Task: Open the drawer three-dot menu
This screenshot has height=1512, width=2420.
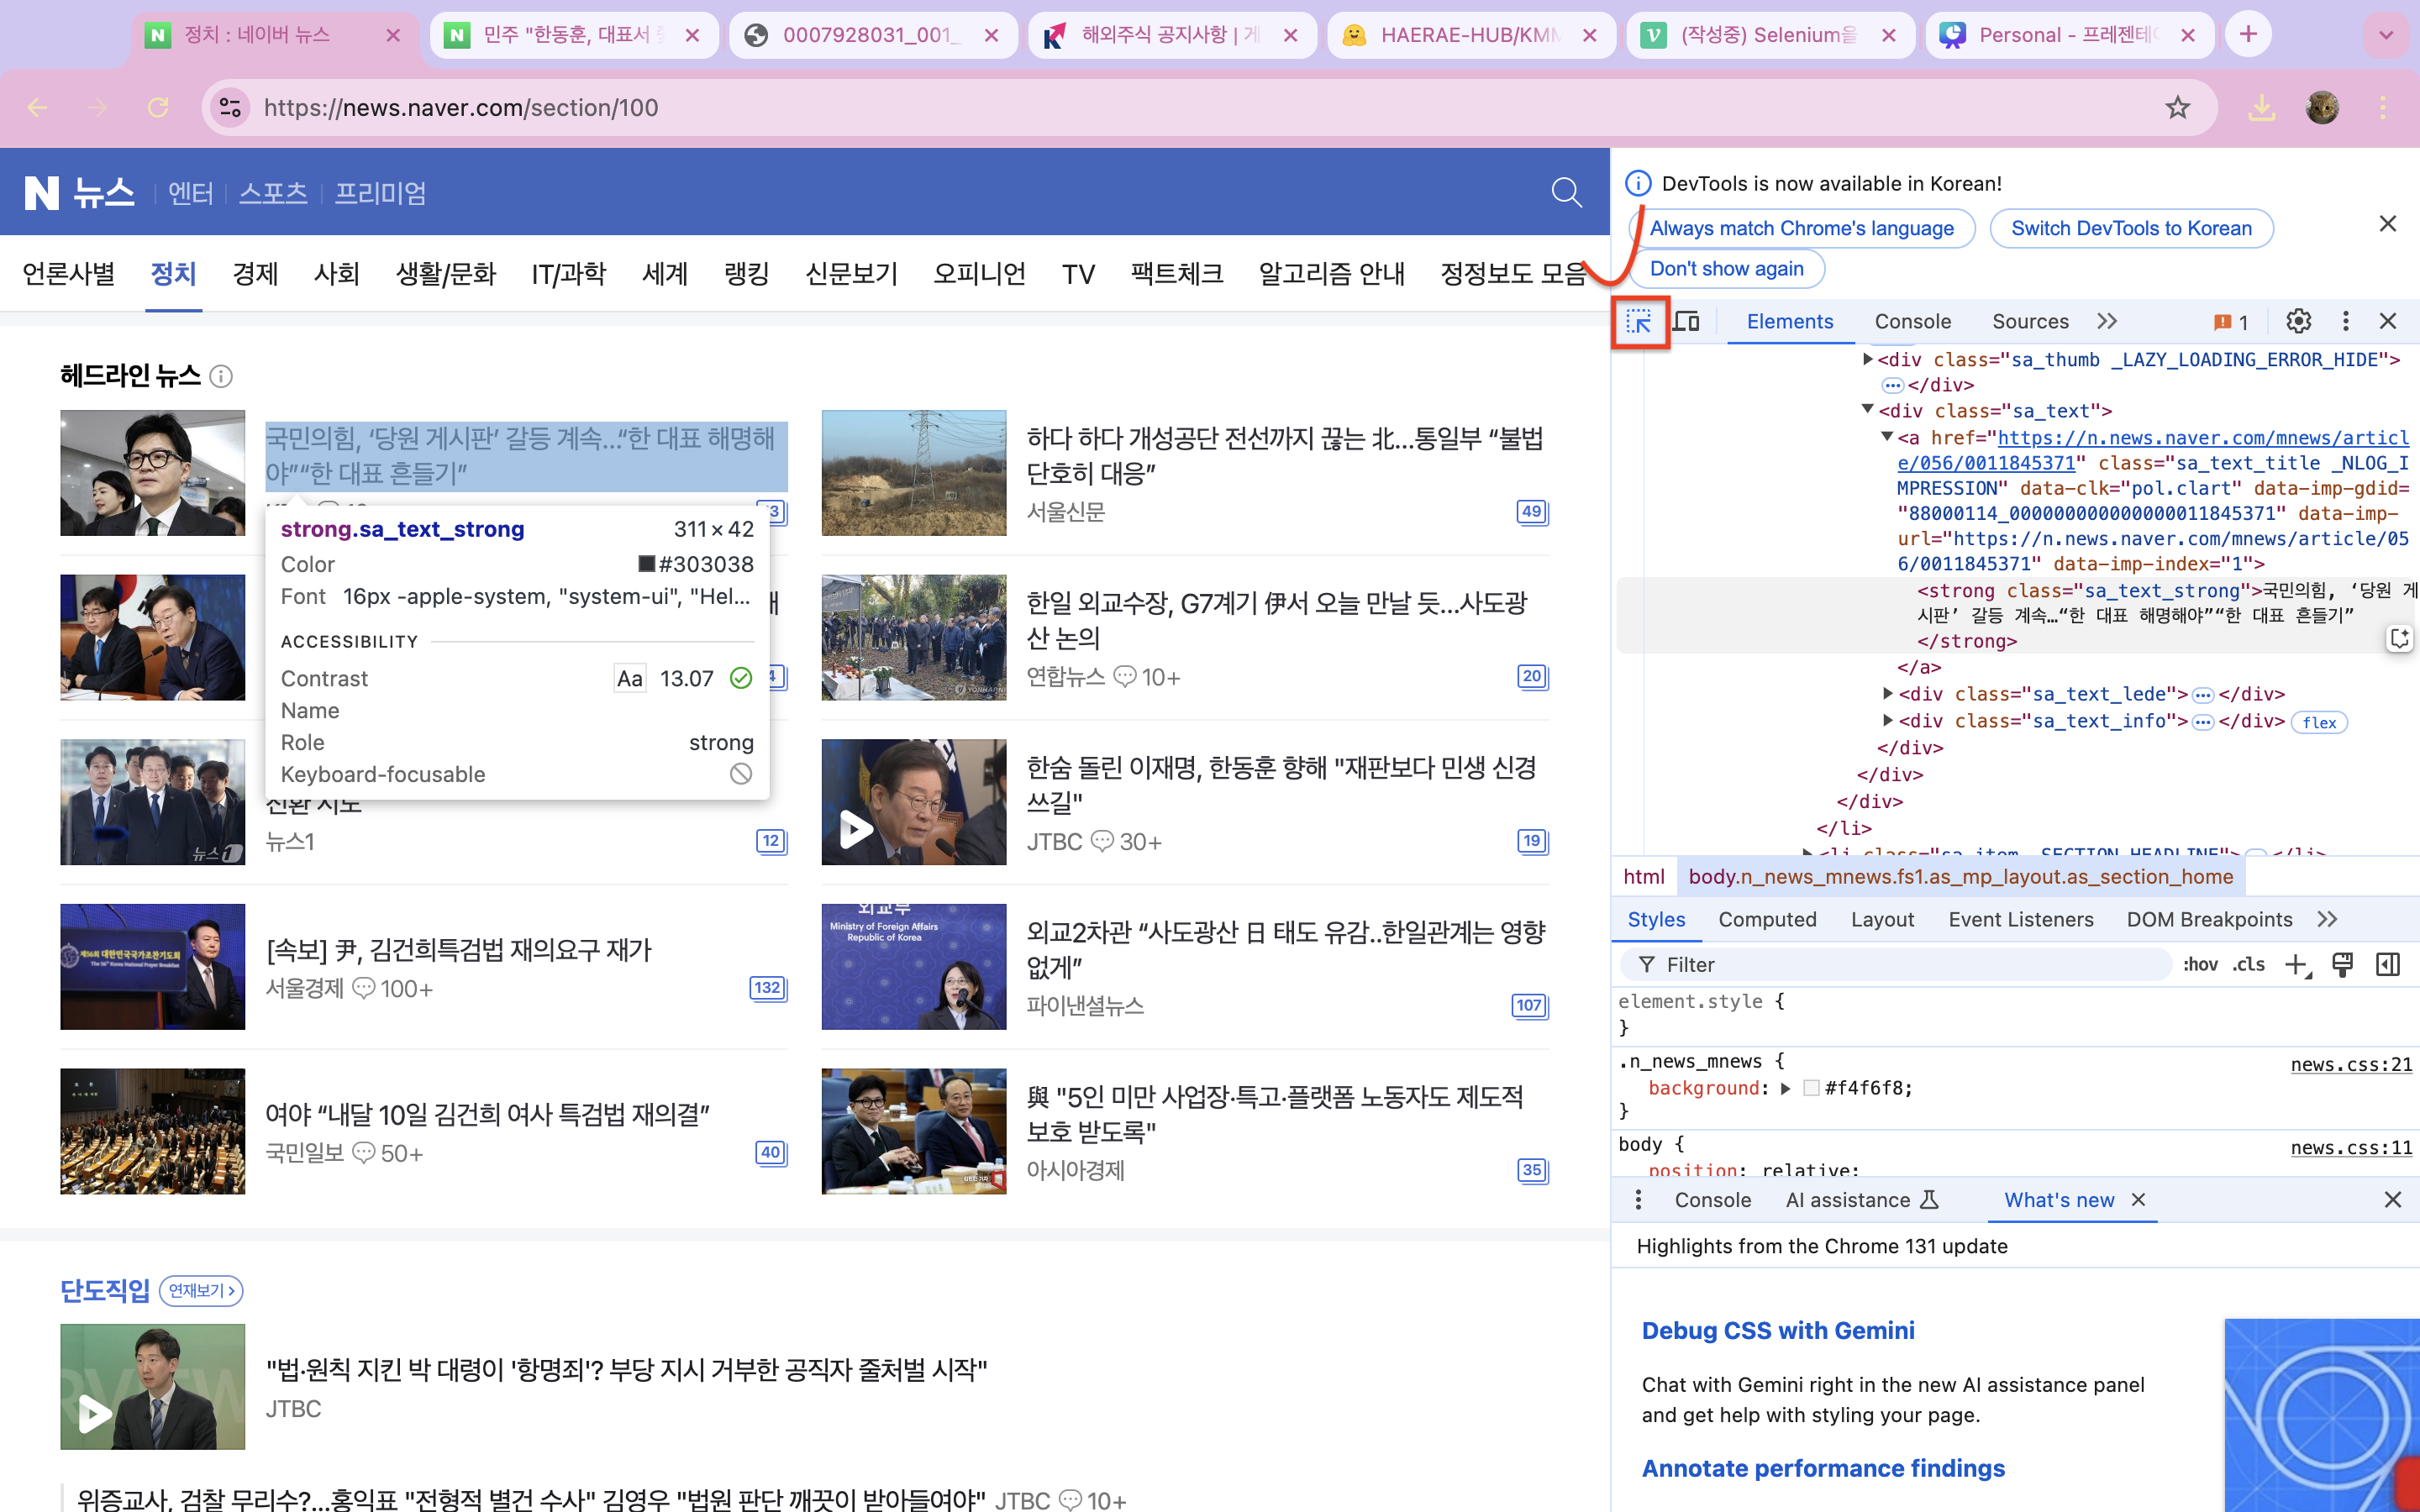Action: pyautogui.click(x=1638, y=1200)
